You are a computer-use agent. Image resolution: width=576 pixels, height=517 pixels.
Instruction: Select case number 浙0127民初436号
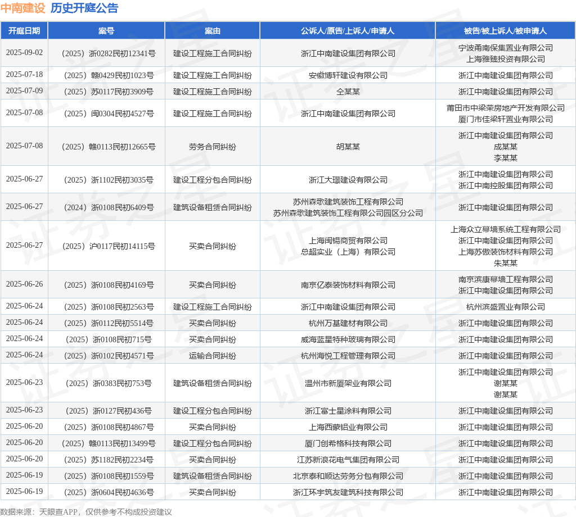(x=109, y=411)
